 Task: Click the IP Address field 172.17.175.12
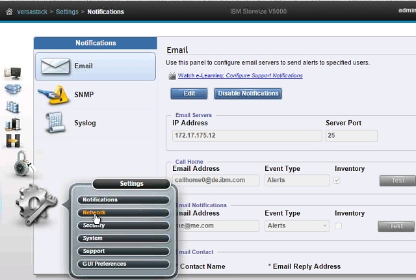[247, 136]
